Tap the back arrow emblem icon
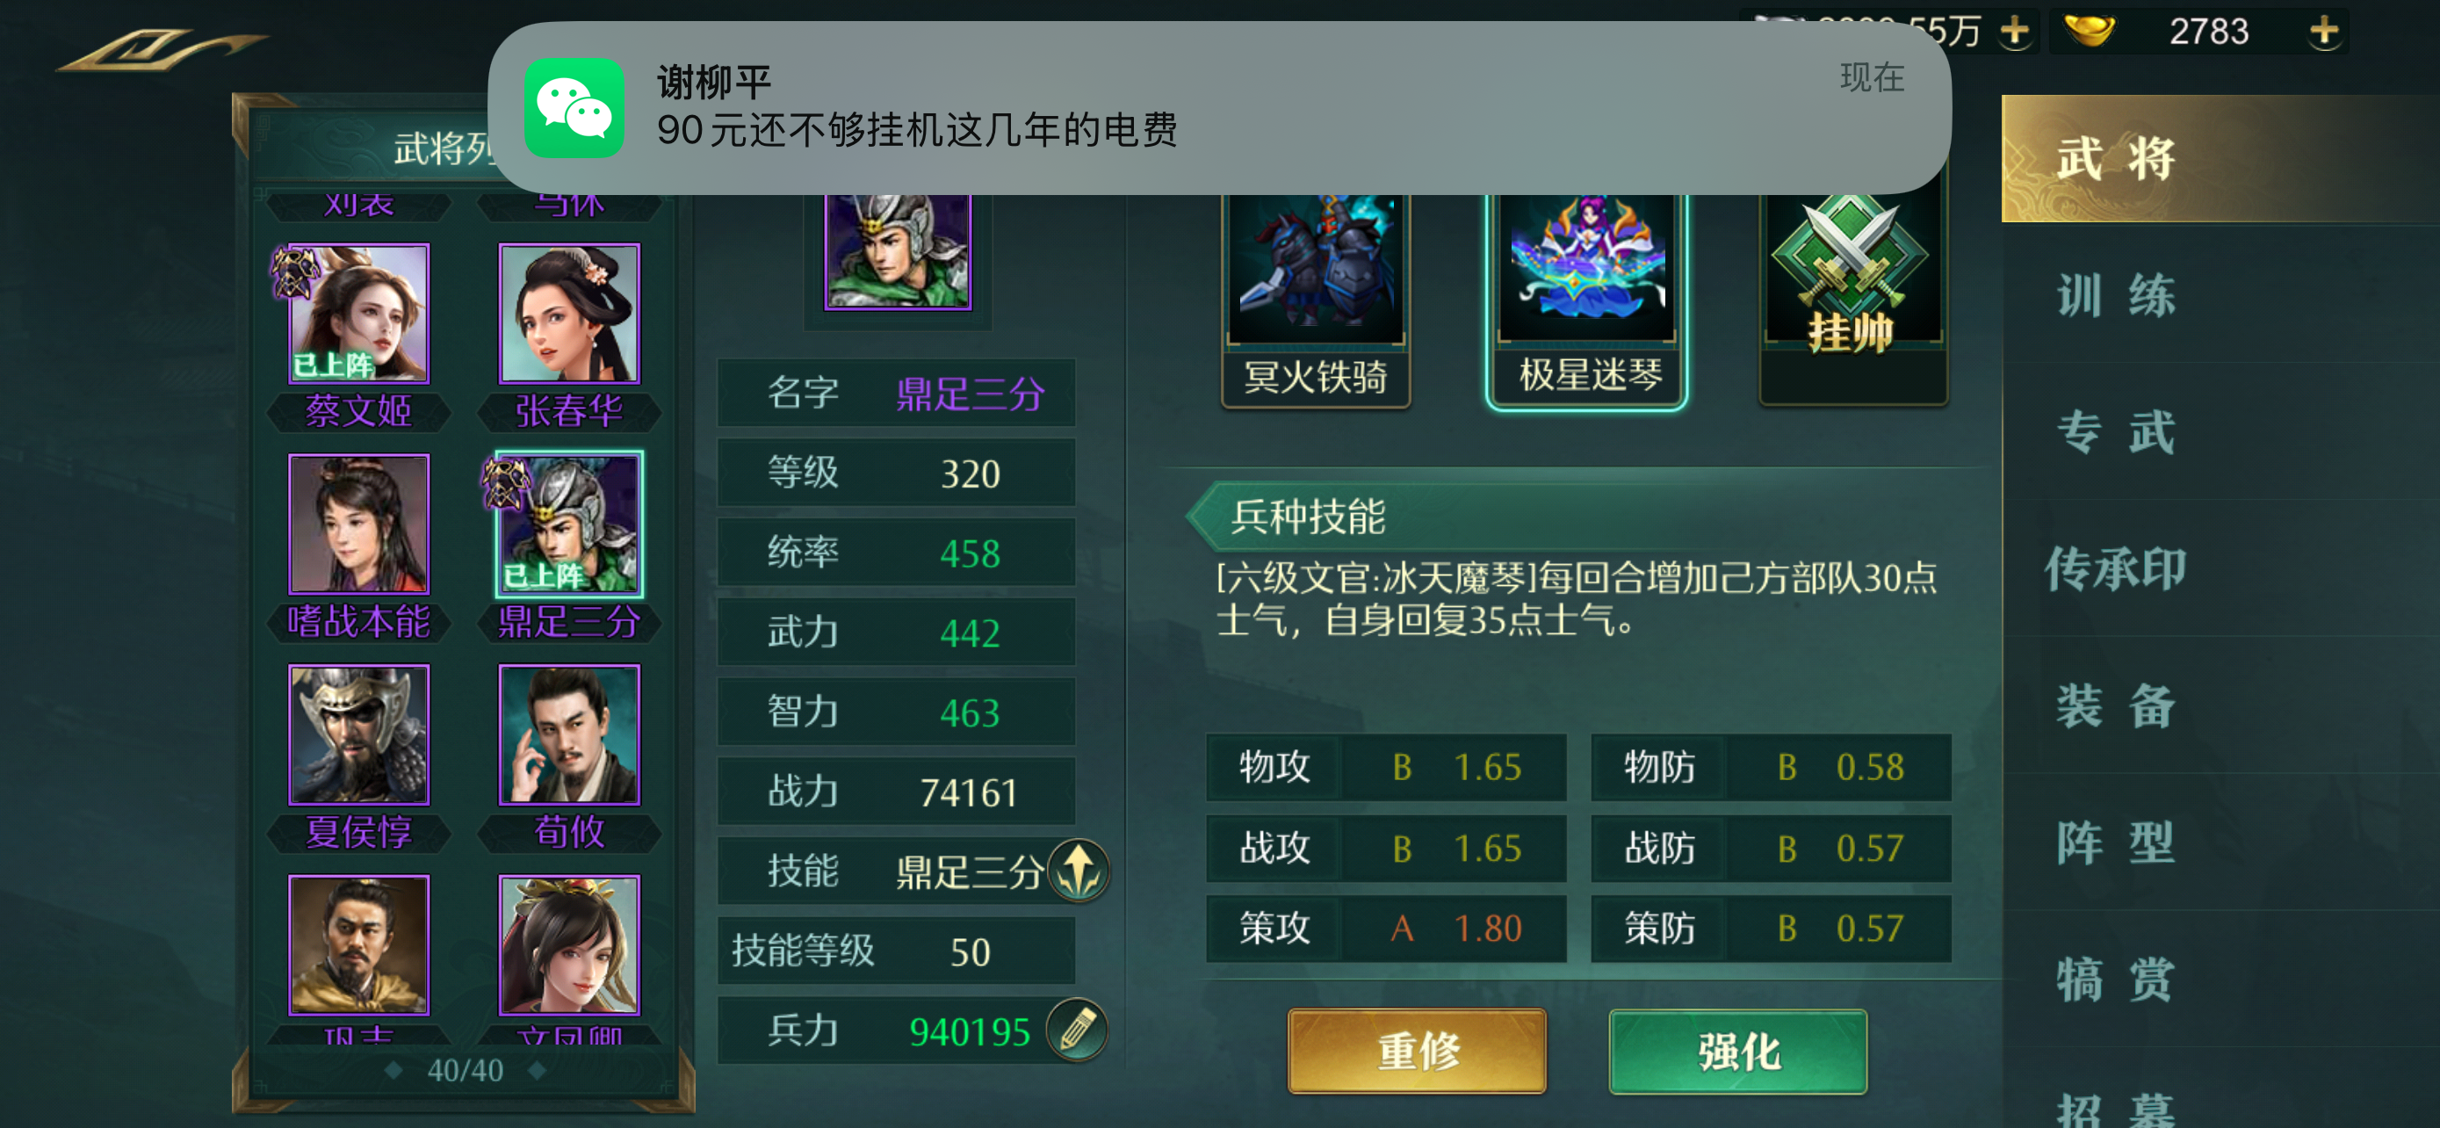Viewport: 2440px width, 1128px height. click(161, 49)
